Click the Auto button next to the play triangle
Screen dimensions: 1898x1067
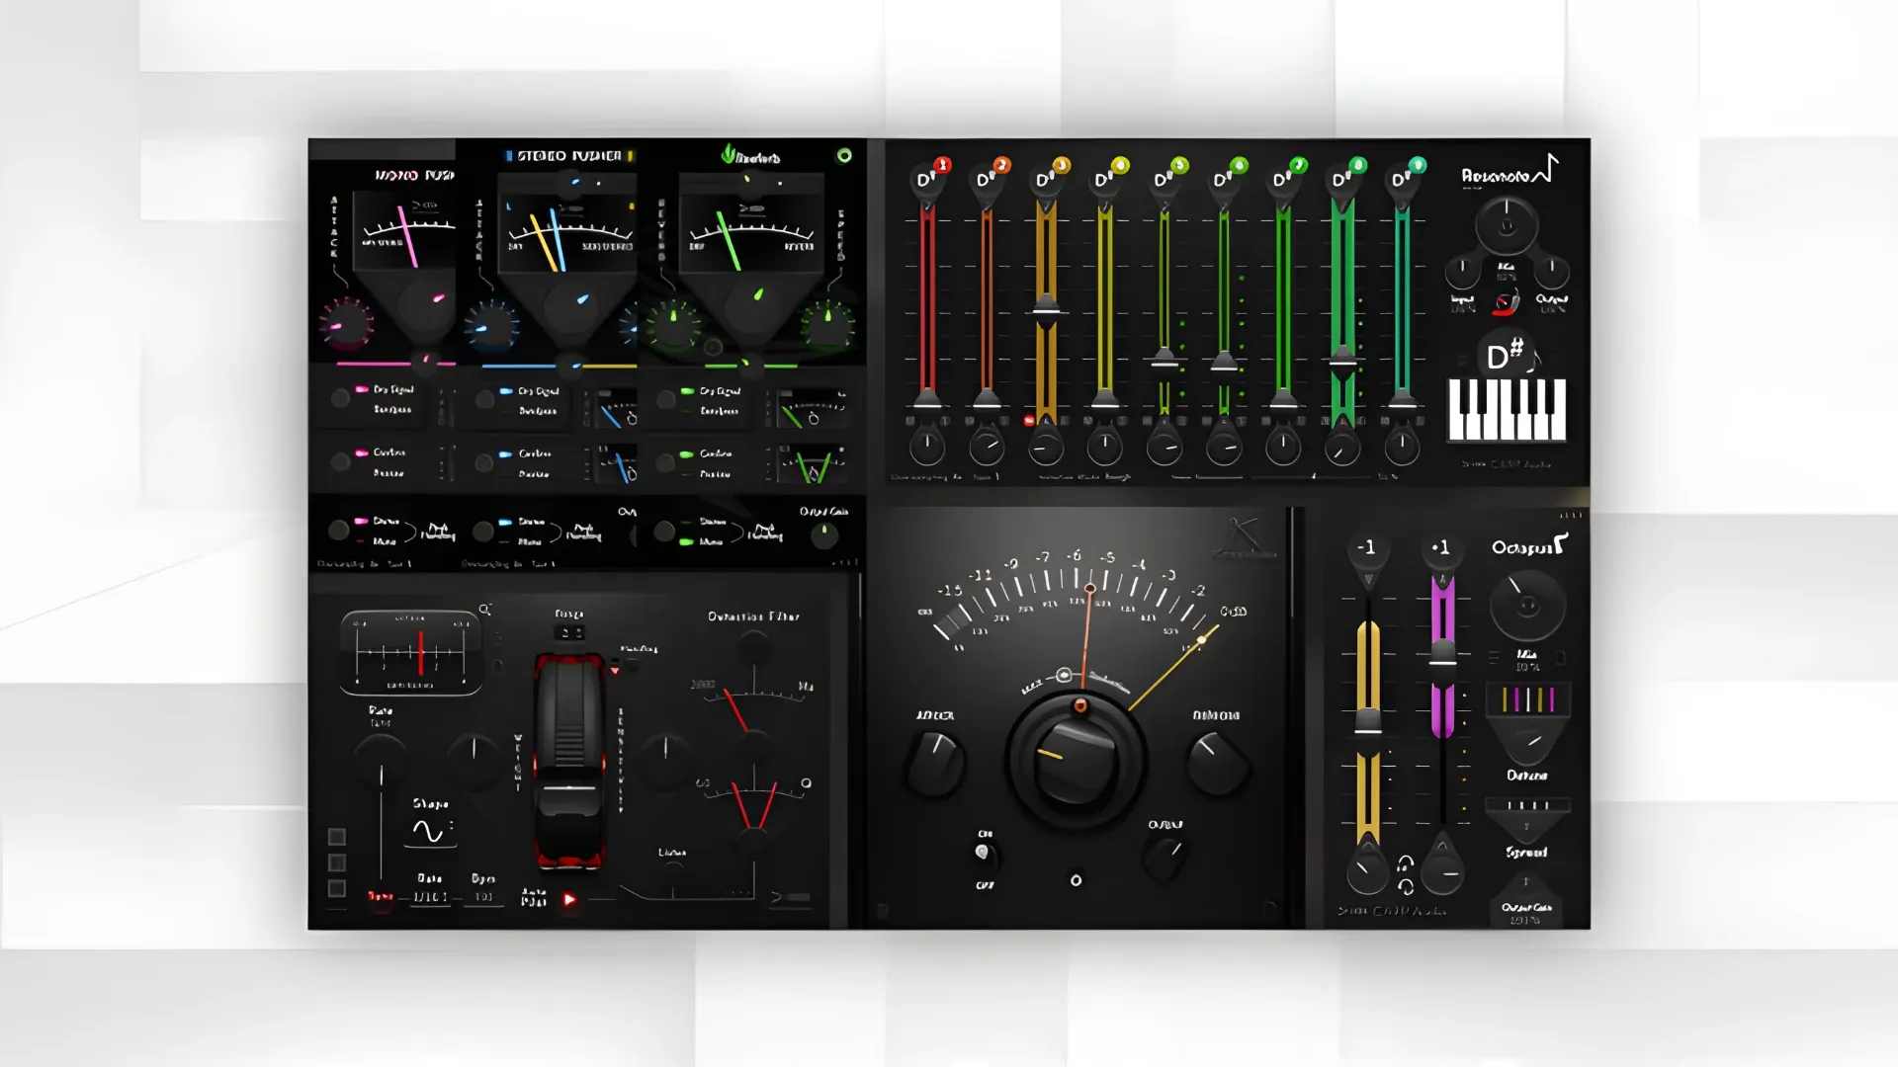[536, 895]
